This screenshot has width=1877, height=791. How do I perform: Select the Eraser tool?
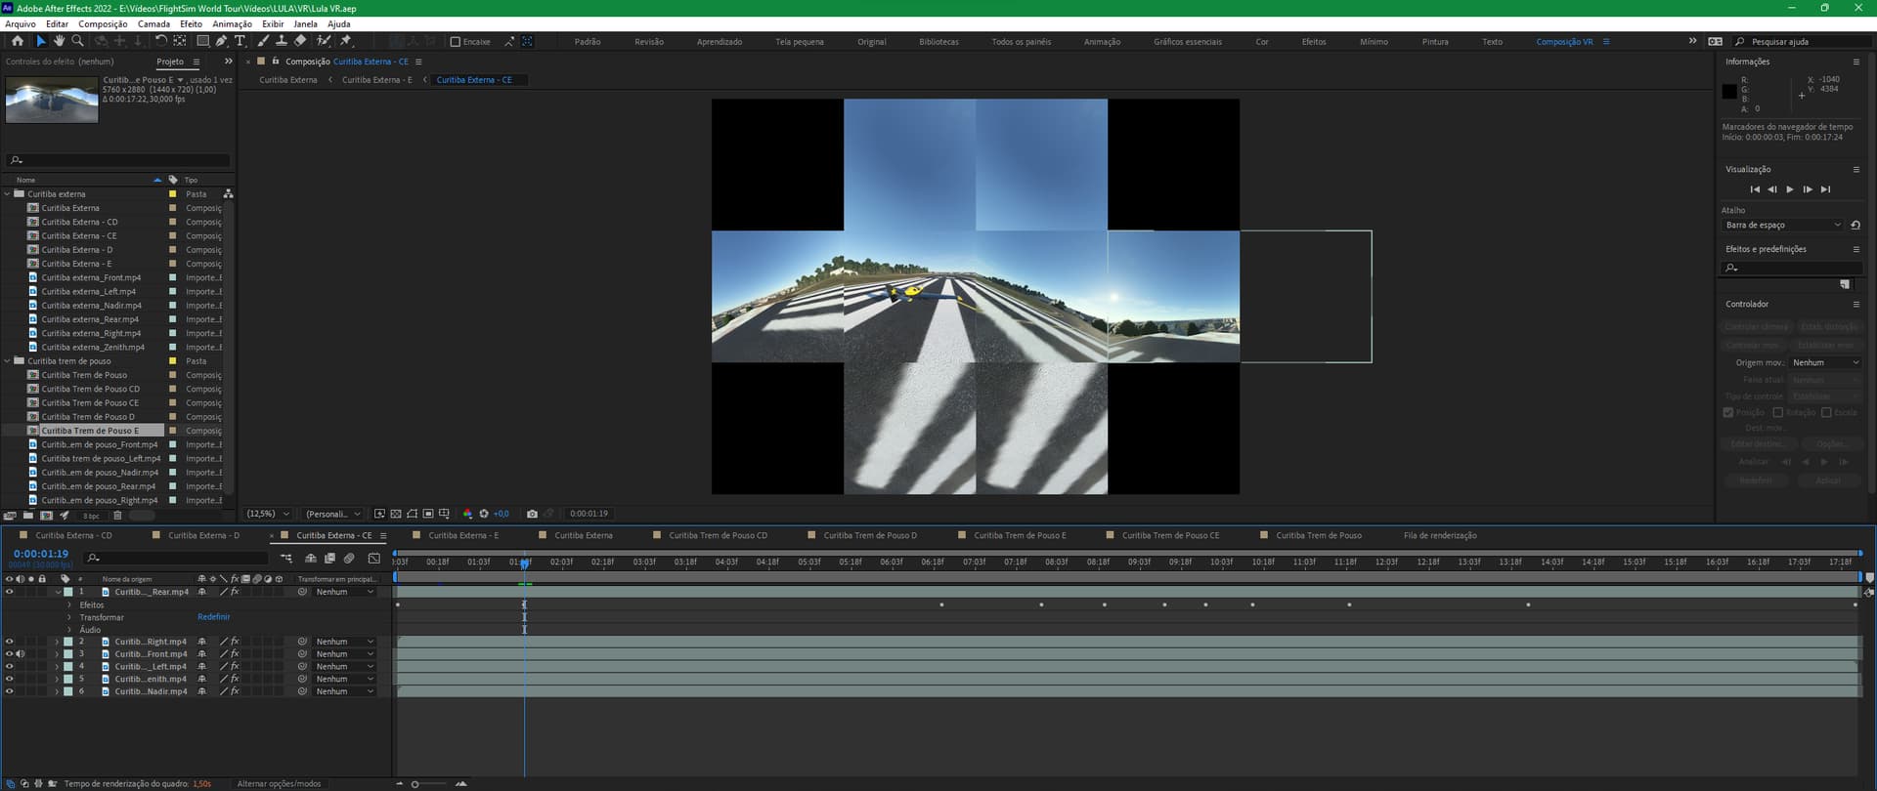tap(300, 41)
